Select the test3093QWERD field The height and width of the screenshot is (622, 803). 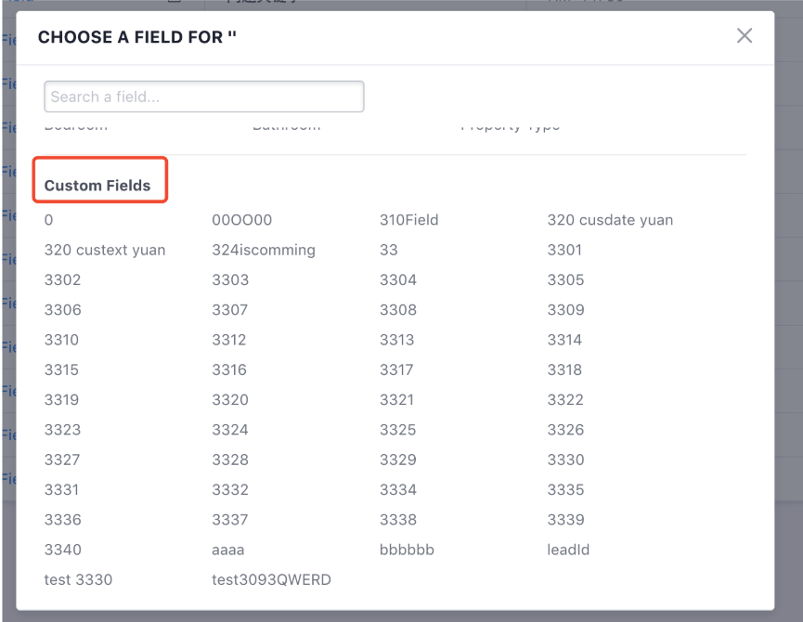271,579
